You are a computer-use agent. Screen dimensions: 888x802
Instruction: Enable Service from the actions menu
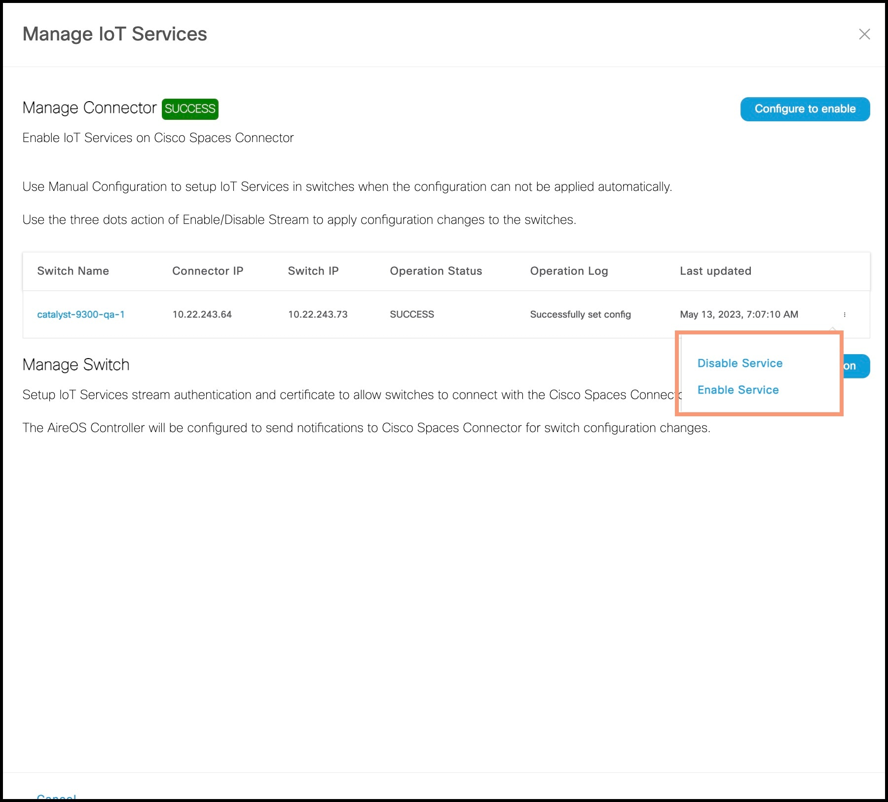click(x=738, y=390)
